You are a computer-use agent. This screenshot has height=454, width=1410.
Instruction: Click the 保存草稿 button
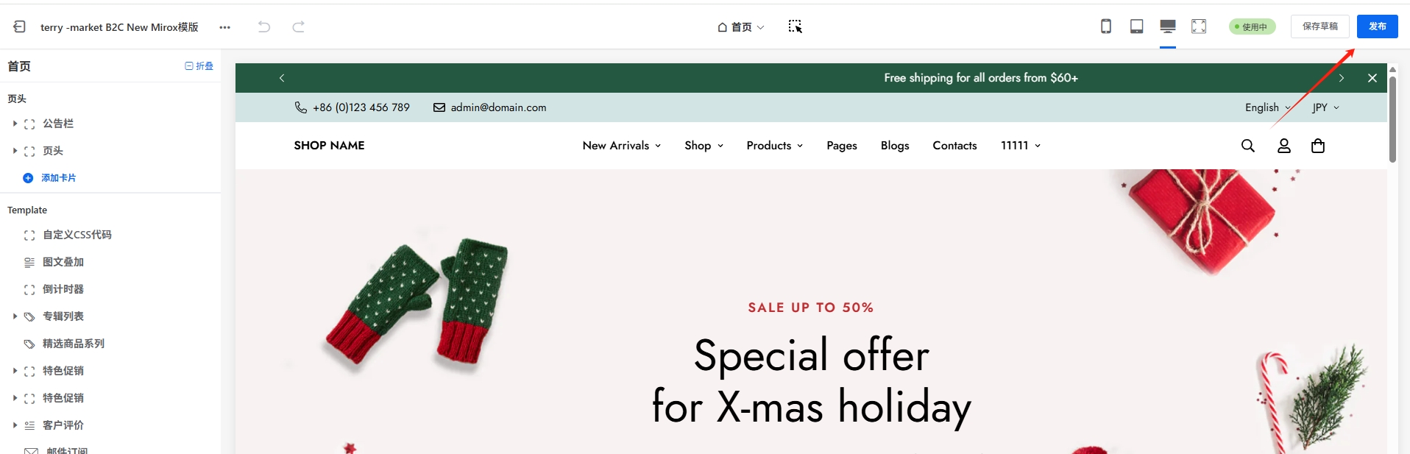tap(1319, 26)
